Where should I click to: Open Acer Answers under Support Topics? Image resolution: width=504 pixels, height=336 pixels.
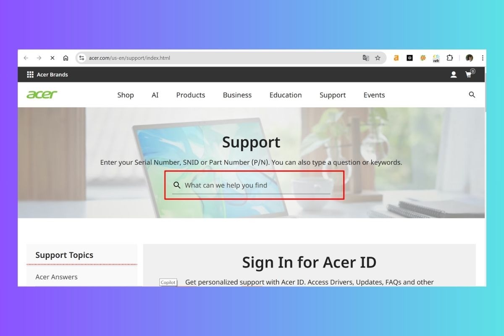point(56,277)
